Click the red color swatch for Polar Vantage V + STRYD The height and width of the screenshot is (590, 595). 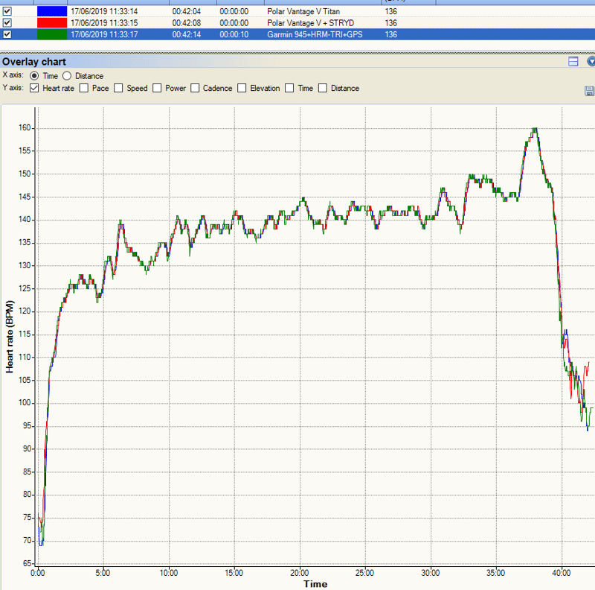click(x=52, y=23)
